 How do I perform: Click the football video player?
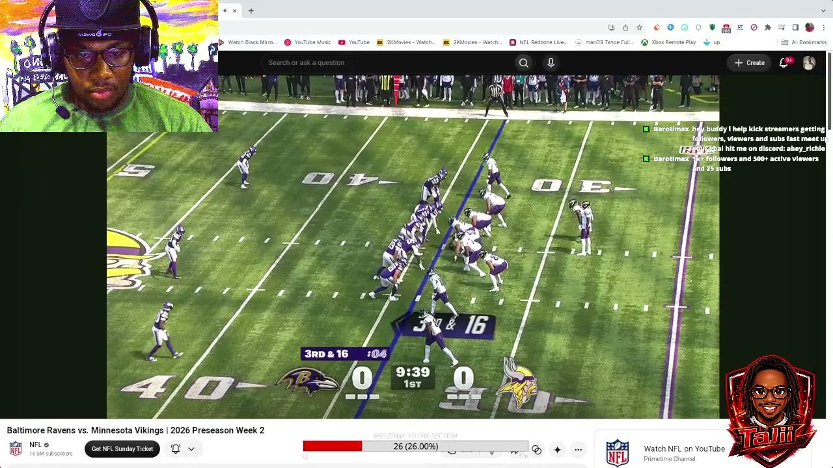point(413,247)
